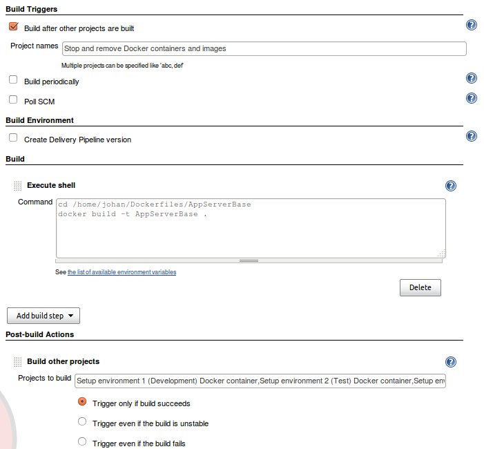Grab the Build other projects drag handle
The width and height of the screenshot is (484, 449).
click(17, 361)
